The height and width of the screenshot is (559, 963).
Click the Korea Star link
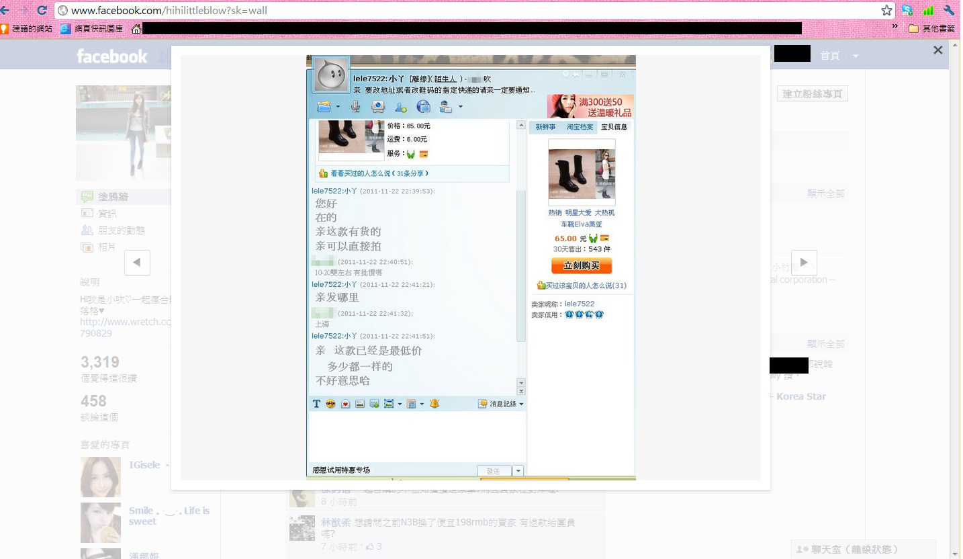pyautogui.click(x=800, y=396)
